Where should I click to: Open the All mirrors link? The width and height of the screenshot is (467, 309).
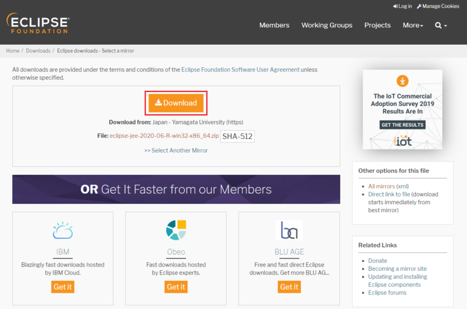click(x=382, y=186)
